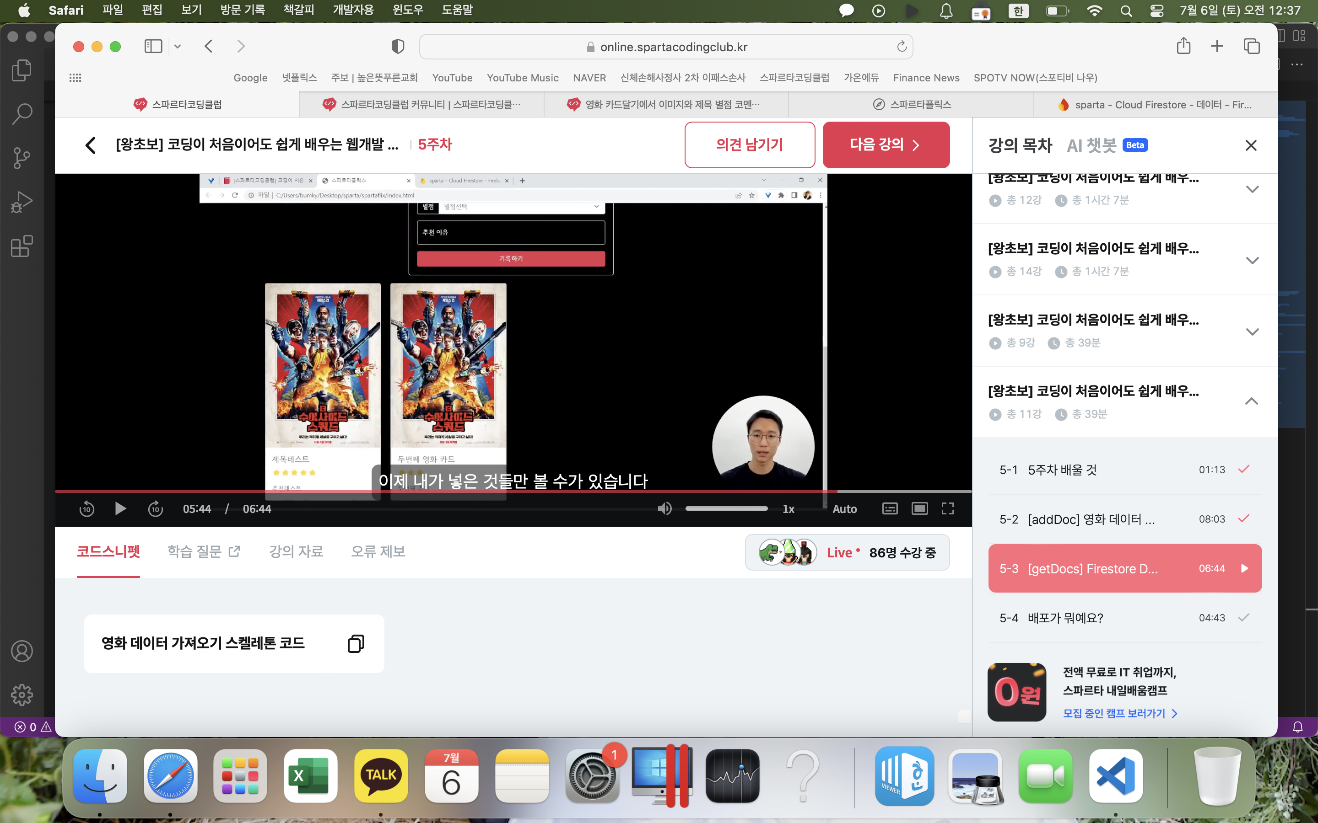Play the lecture video
The height and width of the screenshot is (823, 1318).
(x=120, y=509)
